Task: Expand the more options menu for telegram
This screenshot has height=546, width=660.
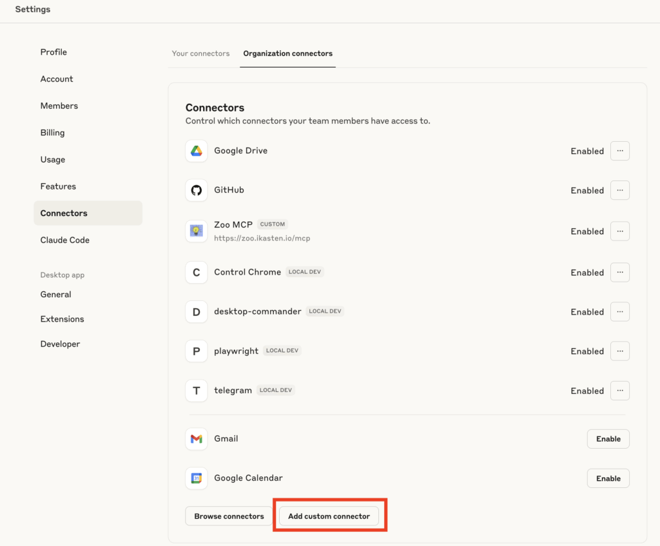Action: 619,391
